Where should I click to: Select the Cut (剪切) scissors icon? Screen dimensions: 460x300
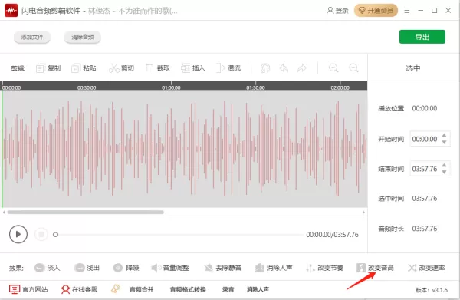113,68
